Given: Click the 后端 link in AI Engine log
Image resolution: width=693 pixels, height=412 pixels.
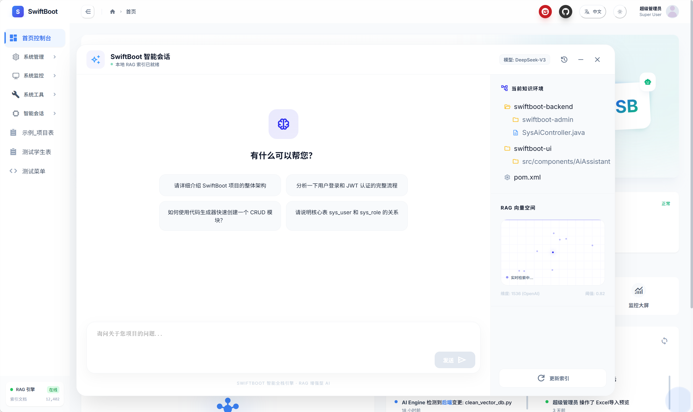Looking at the screenshot, I should tap(447, 402).
